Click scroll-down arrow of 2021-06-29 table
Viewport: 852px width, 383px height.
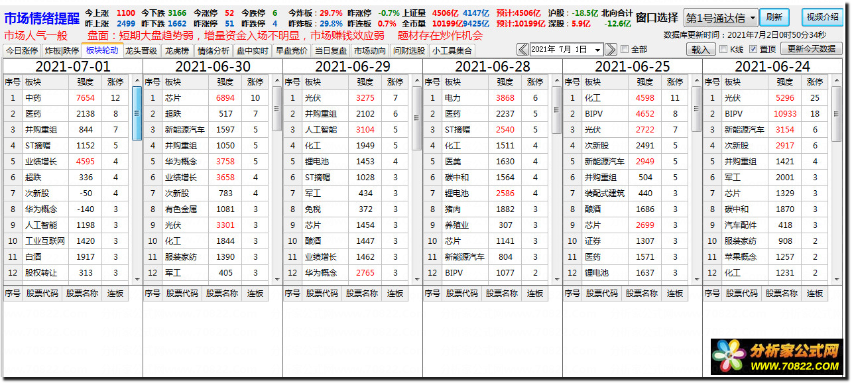point(417,280)
